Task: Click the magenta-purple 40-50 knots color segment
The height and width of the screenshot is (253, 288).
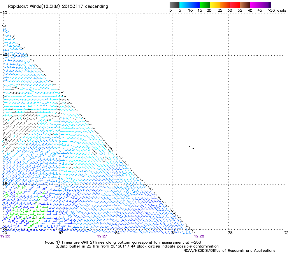Action: click(x=260, y=5)
